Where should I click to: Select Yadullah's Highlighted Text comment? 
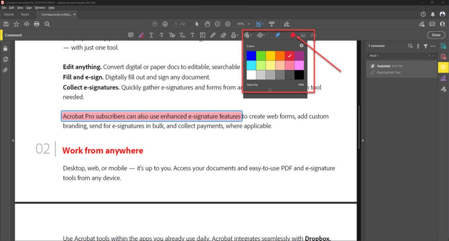(x=402, y=69)
